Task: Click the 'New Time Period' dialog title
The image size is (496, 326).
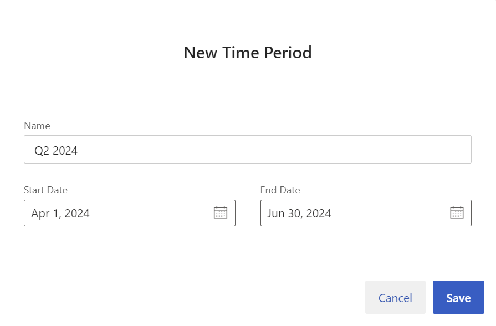Action: (x=248, y=53)
